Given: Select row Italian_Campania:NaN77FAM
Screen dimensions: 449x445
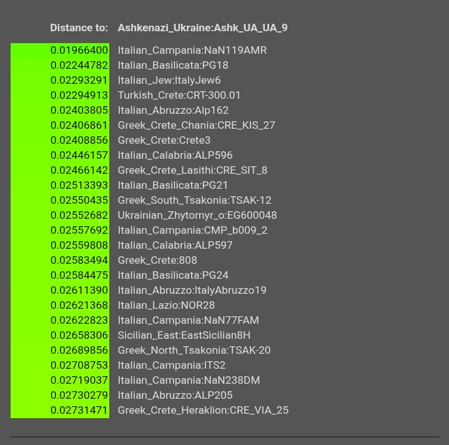Looking at the screenshot, I should tap(188, 320).
